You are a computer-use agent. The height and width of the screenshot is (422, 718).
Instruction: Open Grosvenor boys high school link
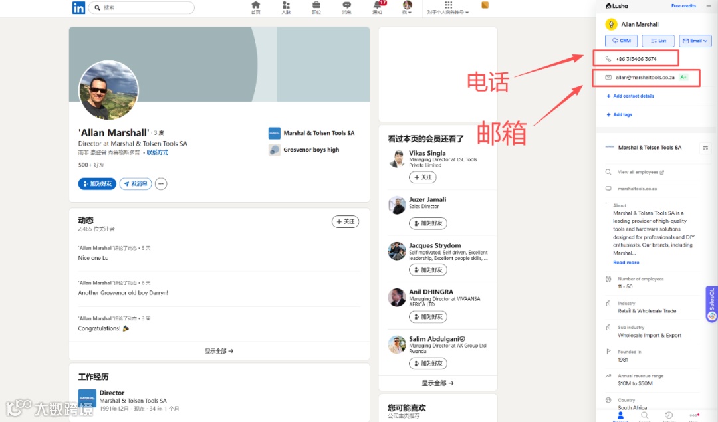click(304, 150)
